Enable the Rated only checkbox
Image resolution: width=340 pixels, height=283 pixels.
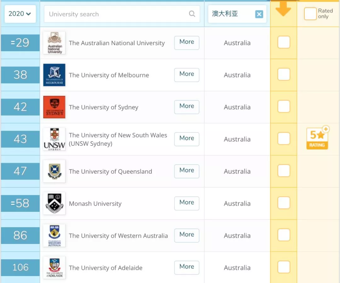click(x=310, y=14)
